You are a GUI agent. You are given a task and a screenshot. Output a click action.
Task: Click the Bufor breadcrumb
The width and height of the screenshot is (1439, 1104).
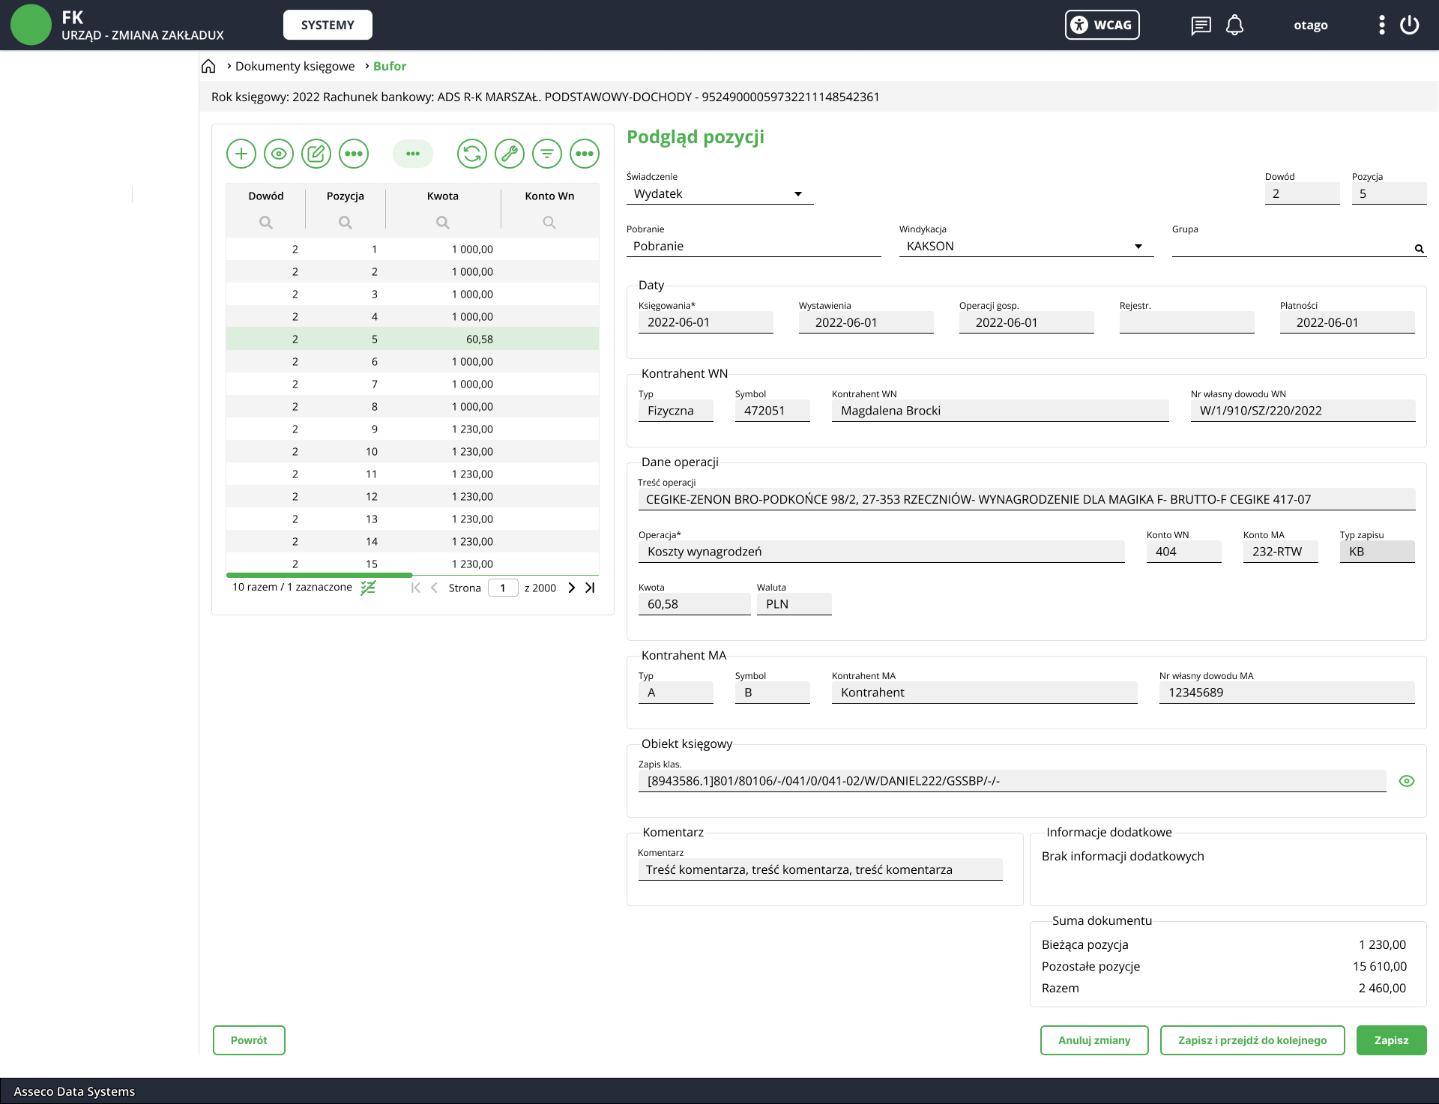(390, 66)
